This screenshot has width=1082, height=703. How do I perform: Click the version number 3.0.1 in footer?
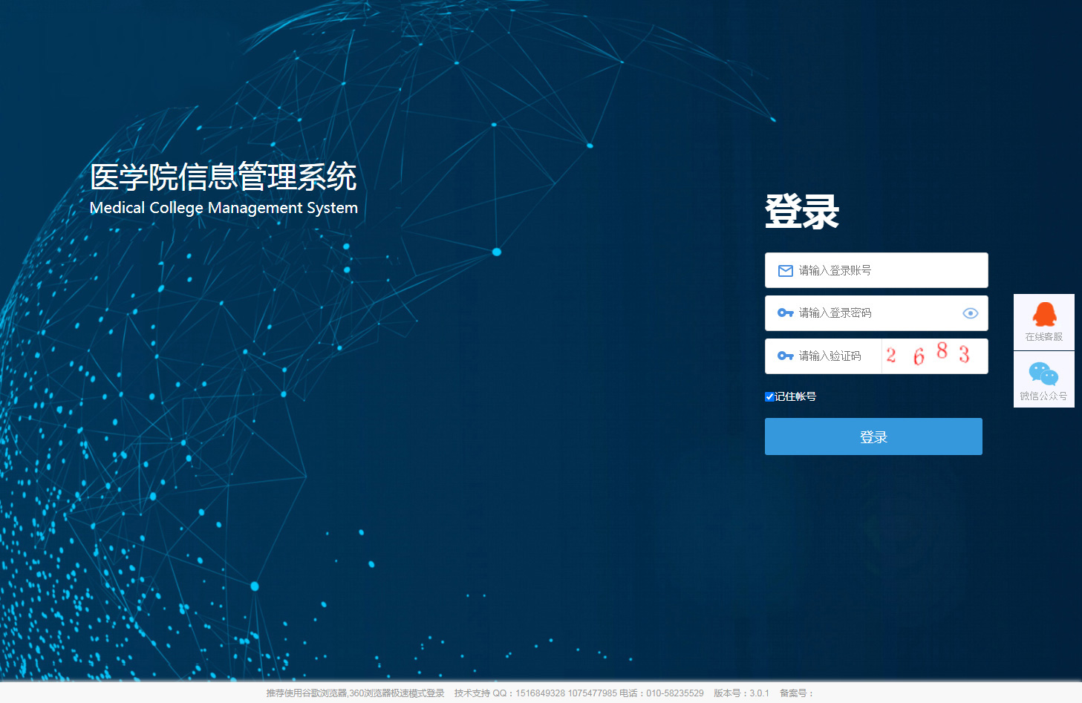759,693
